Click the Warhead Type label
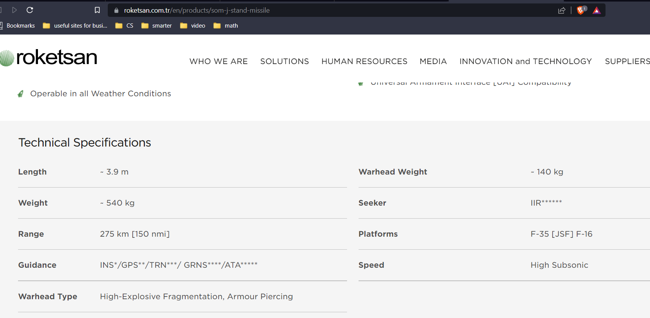 tap(48, 297)
